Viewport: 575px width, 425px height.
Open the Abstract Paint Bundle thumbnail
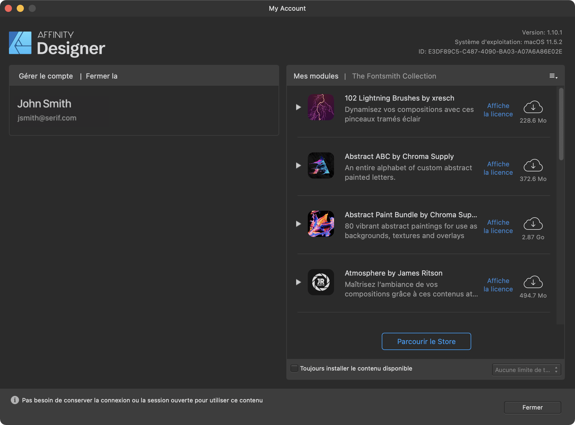coord(321,224)
